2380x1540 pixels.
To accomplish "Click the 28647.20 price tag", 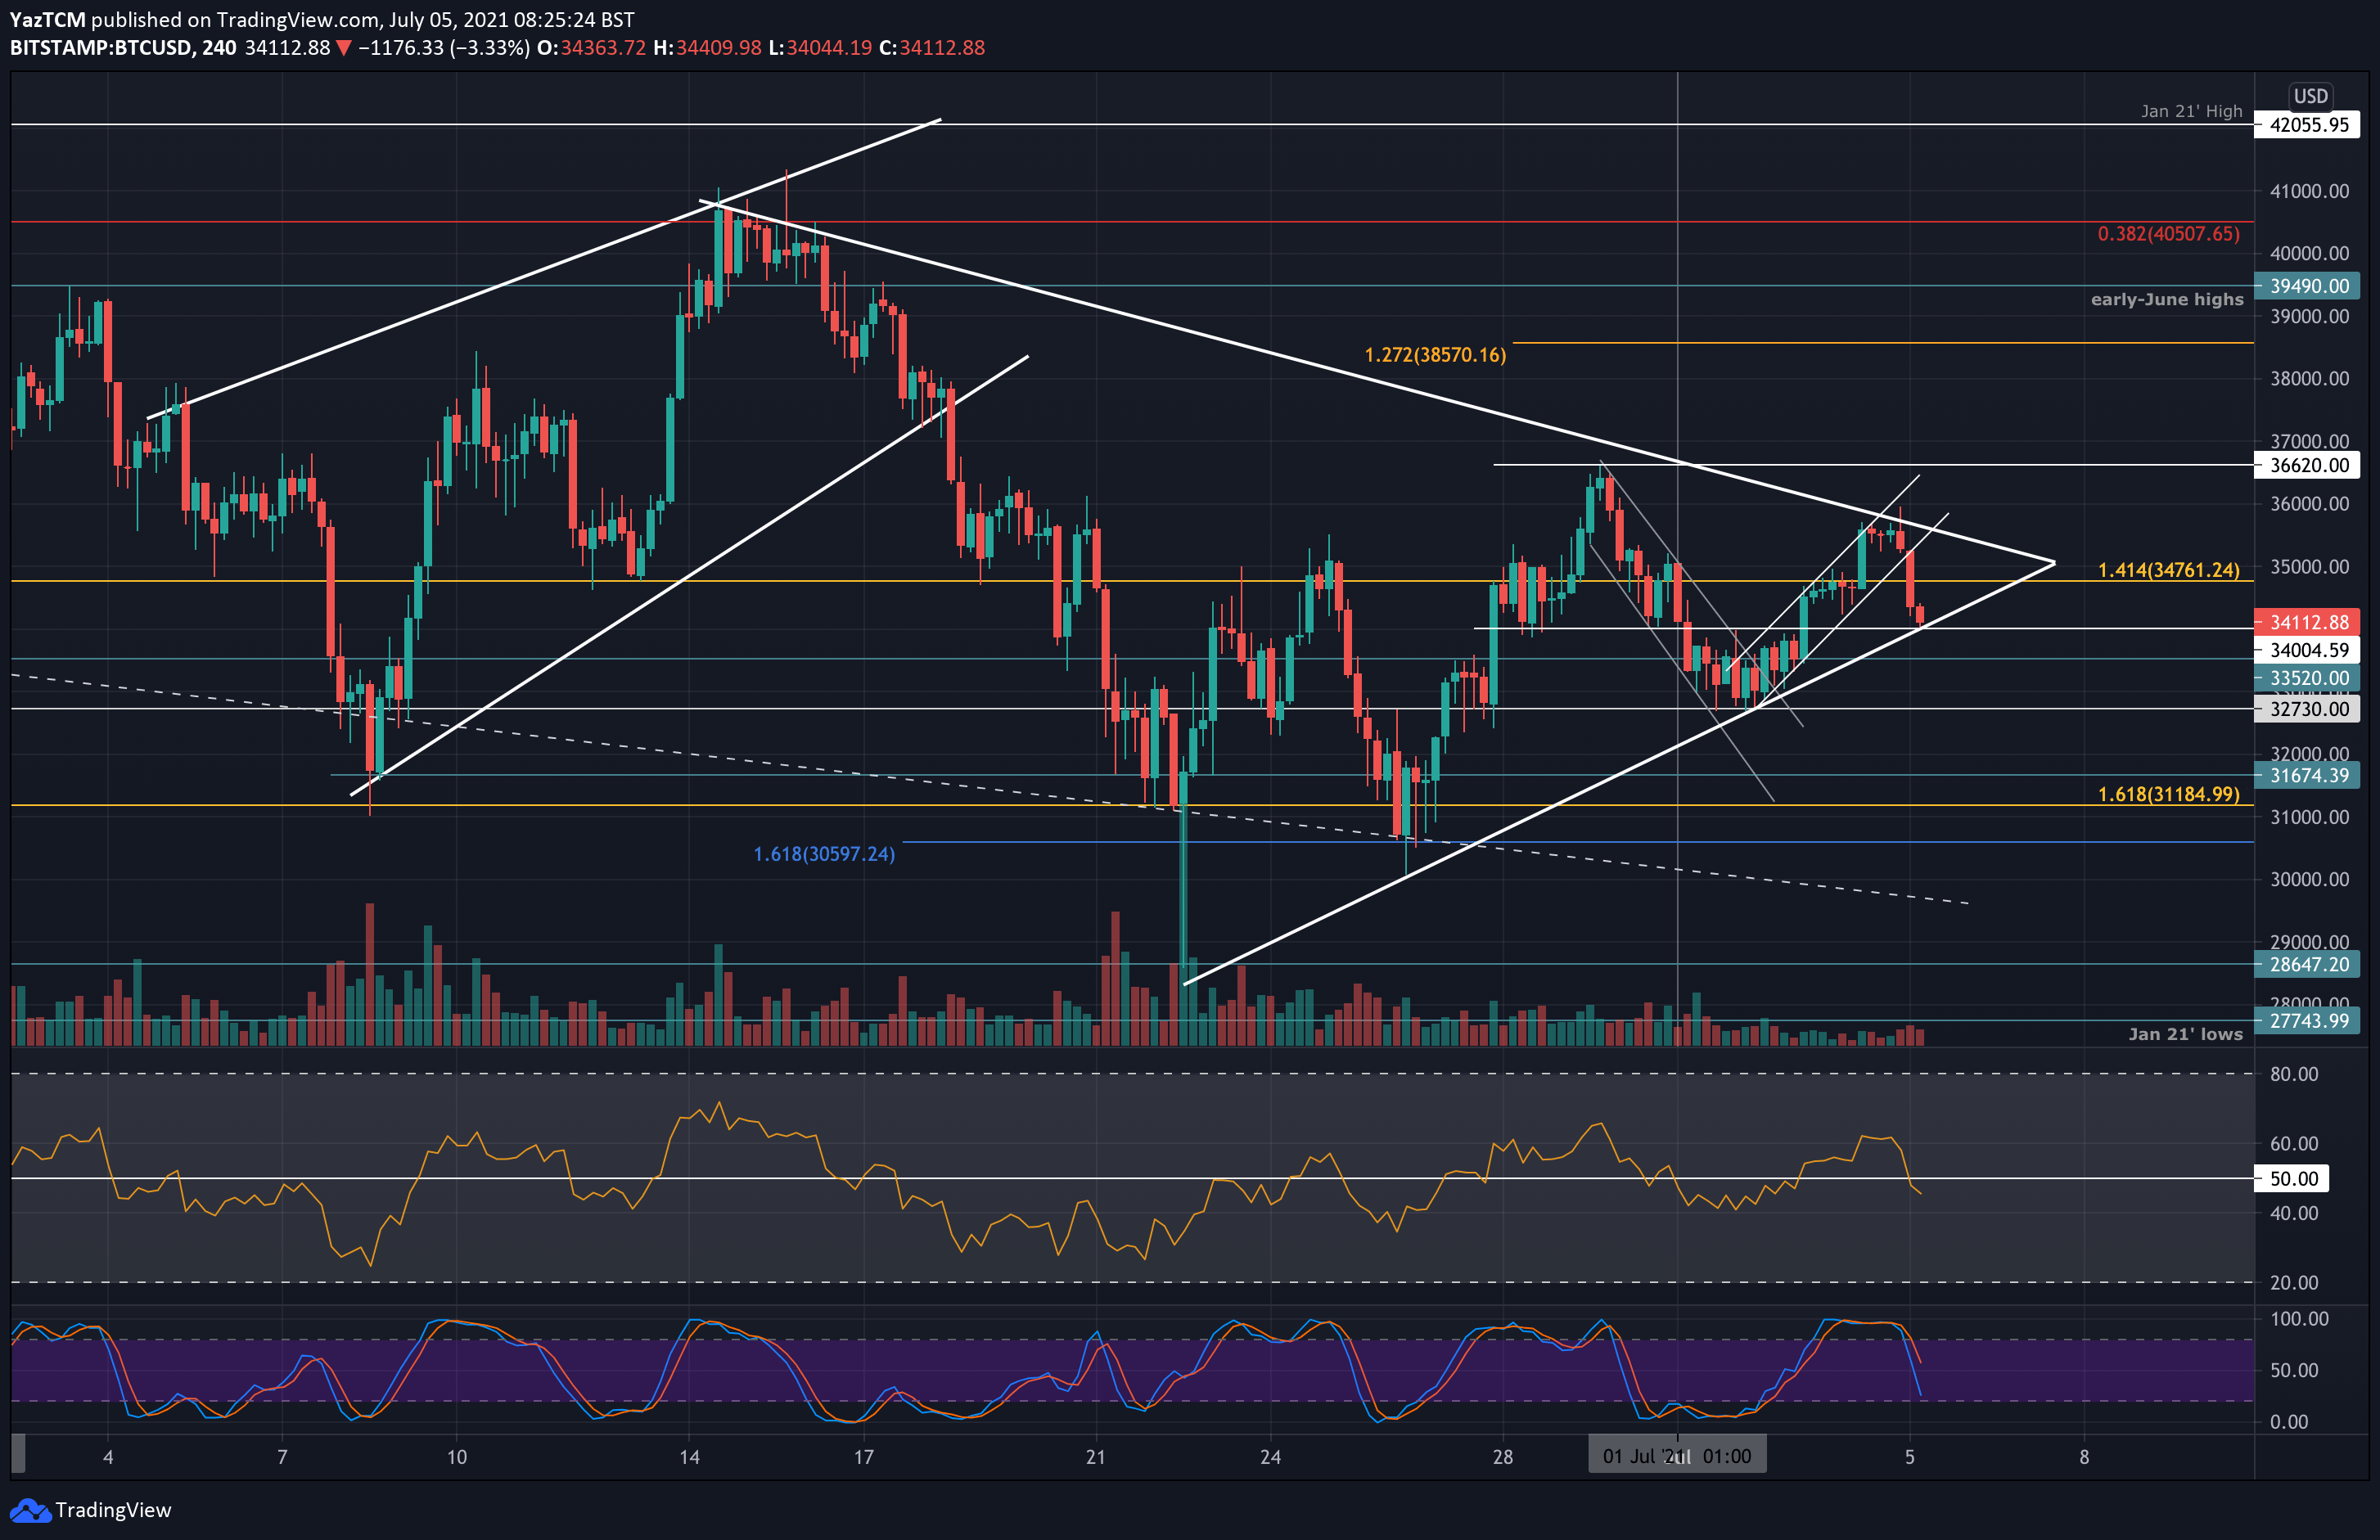I will [2308, 964].
